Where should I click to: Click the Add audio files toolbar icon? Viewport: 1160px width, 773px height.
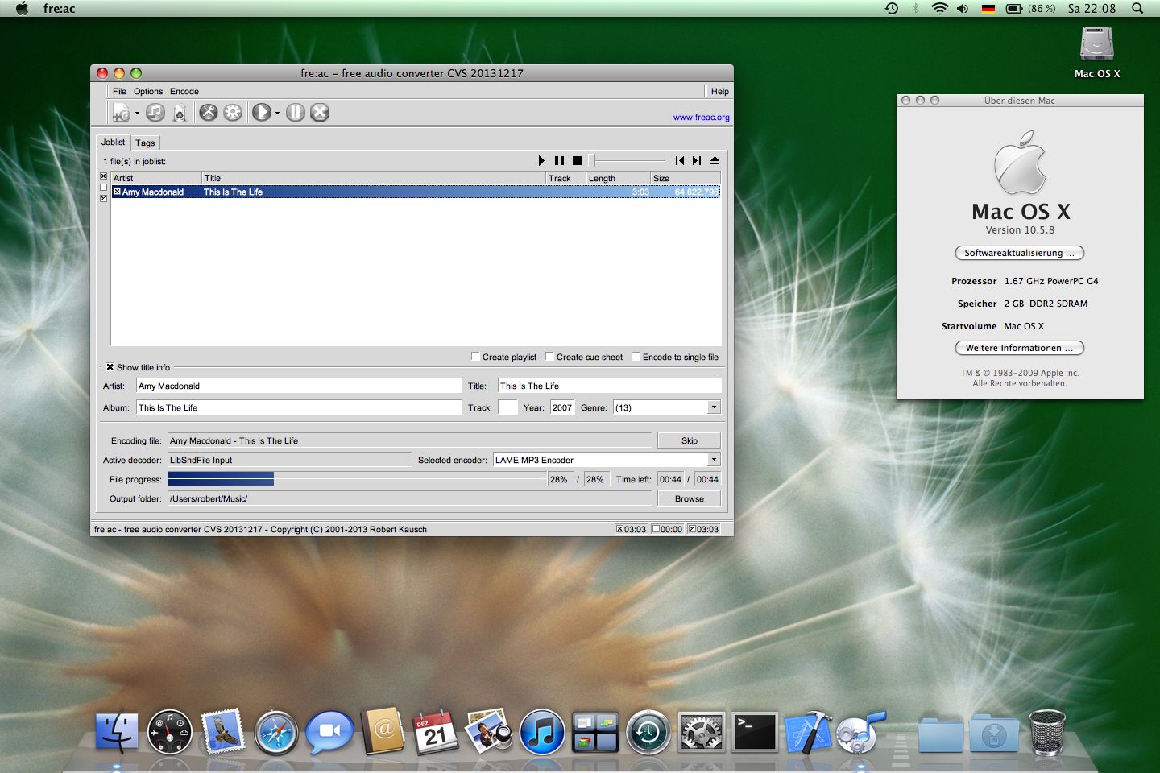(x=122, y=113)
